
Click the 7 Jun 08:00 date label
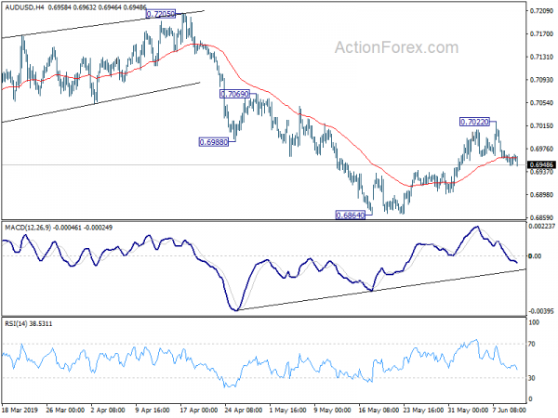(x=510, y=410)
